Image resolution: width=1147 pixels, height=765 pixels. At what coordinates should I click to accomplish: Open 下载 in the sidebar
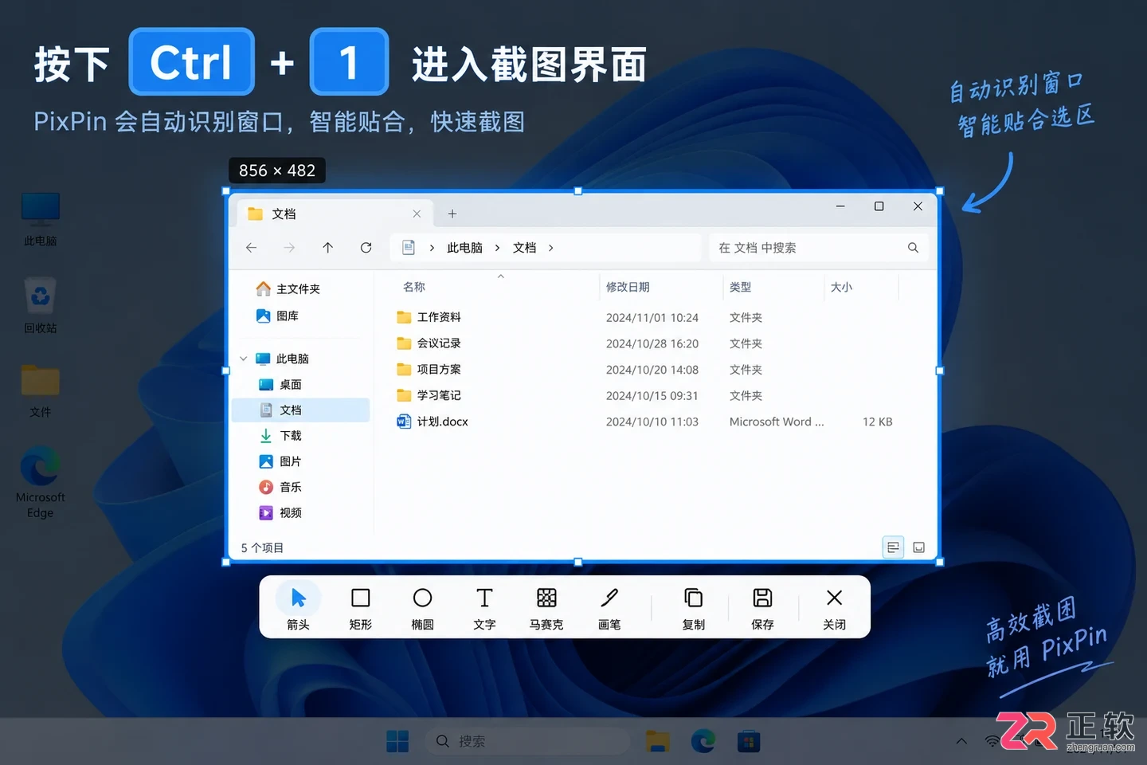coord(280,436)
